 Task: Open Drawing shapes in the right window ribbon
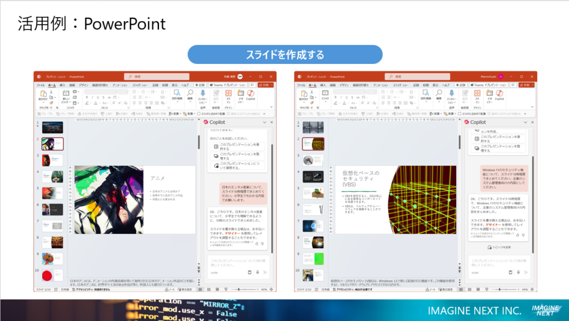(426, 95)
